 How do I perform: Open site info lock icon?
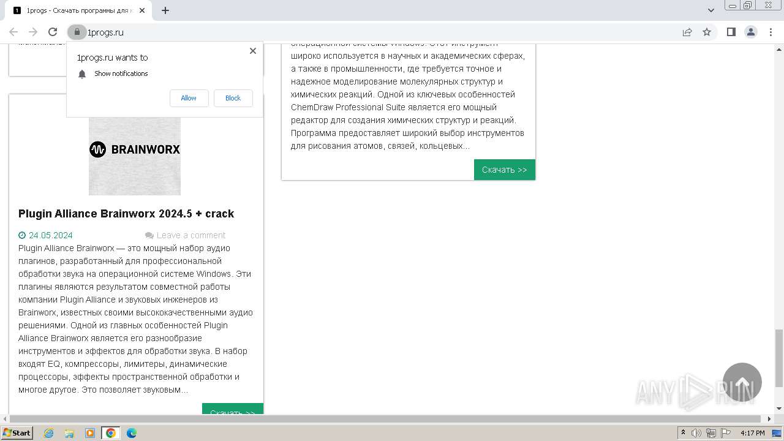[x=77, y=32]
